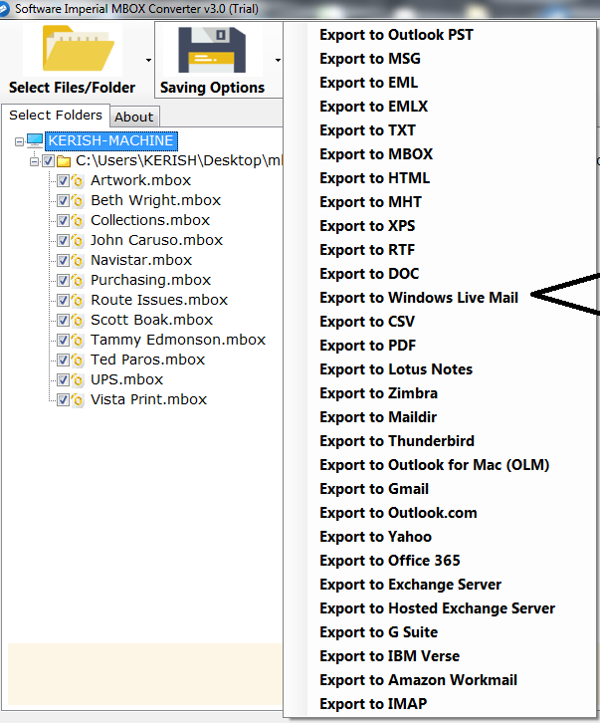Uncheck the Tammy Edmonson.mbox checkbox
Screen dimensions: 600x723
(x=63, y=341)
